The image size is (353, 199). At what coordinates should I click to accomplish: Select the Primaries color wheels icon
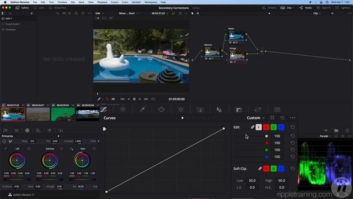(x=27, y=130)
